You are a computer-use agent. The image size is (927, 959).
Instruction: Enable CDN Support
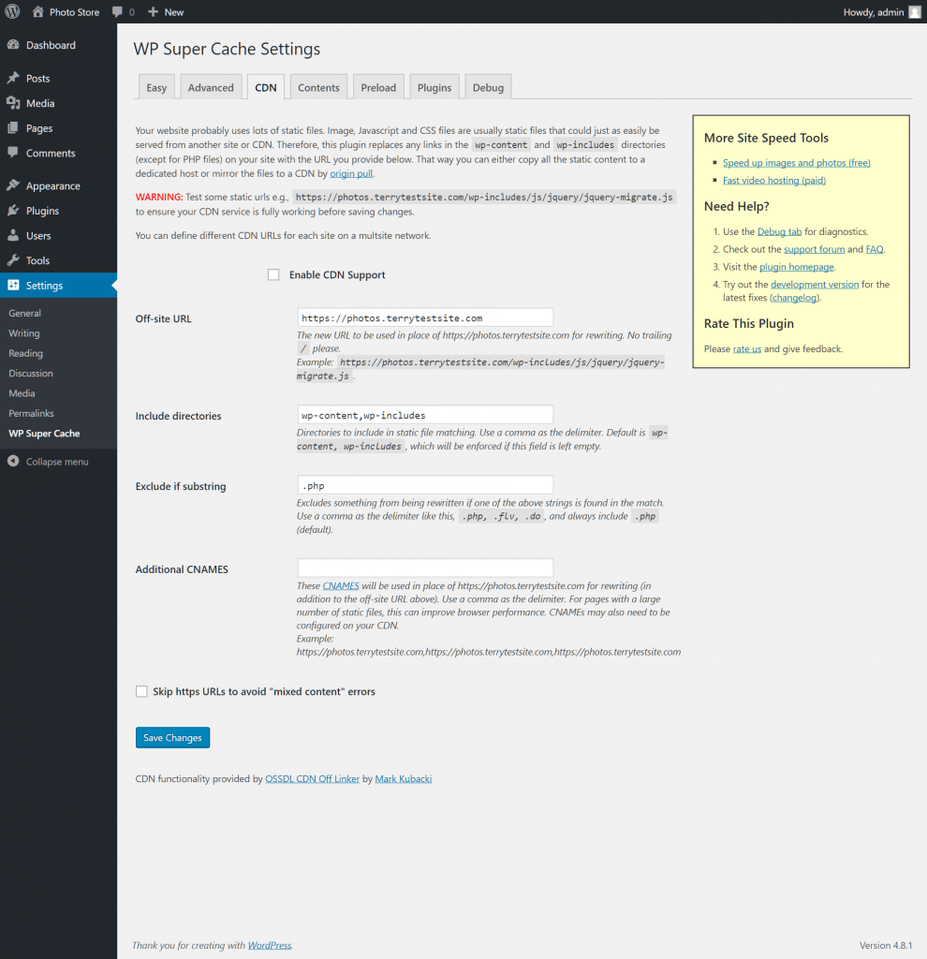[273, 274]
